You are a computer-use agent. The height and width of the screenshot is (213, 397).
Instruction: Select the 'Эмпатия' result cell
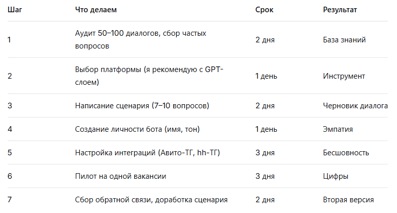338,129
